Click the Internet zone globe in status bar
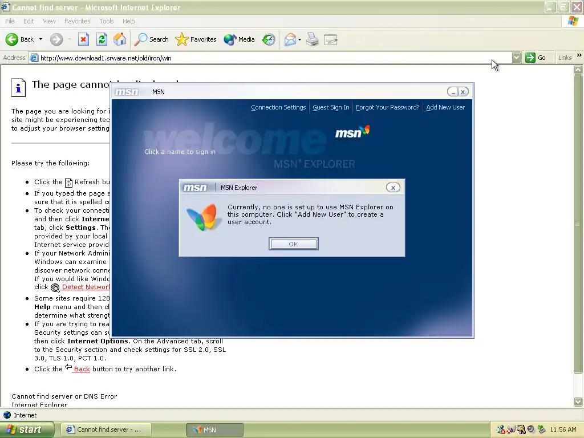 7,415
